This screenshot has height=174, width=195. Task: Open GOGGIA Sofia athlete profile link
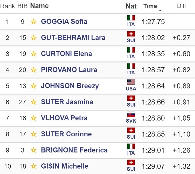(x=64, y=22)
